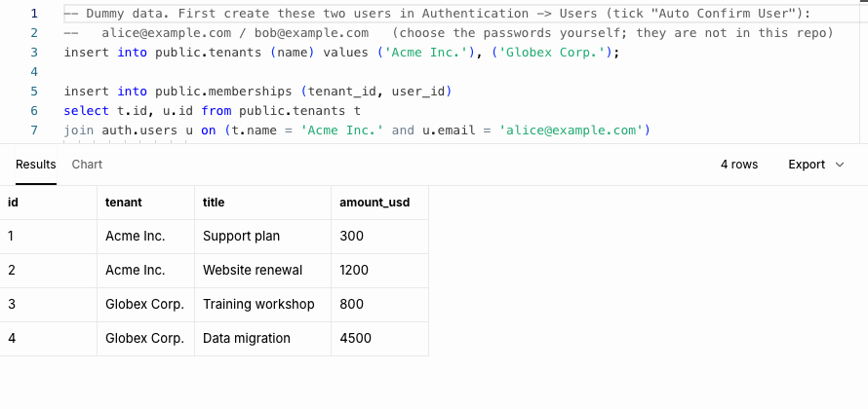868x409 pixels.
Task: Select the amount cell 300
Action: (x=379, y=237)
